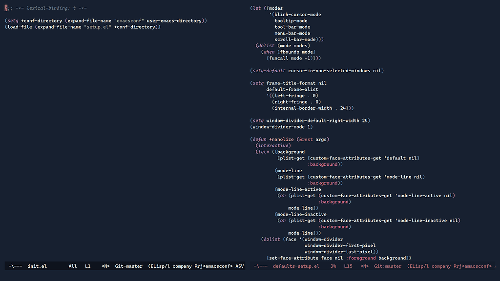Click the L15 line-number indicator in right modeline

coord(349,266)
